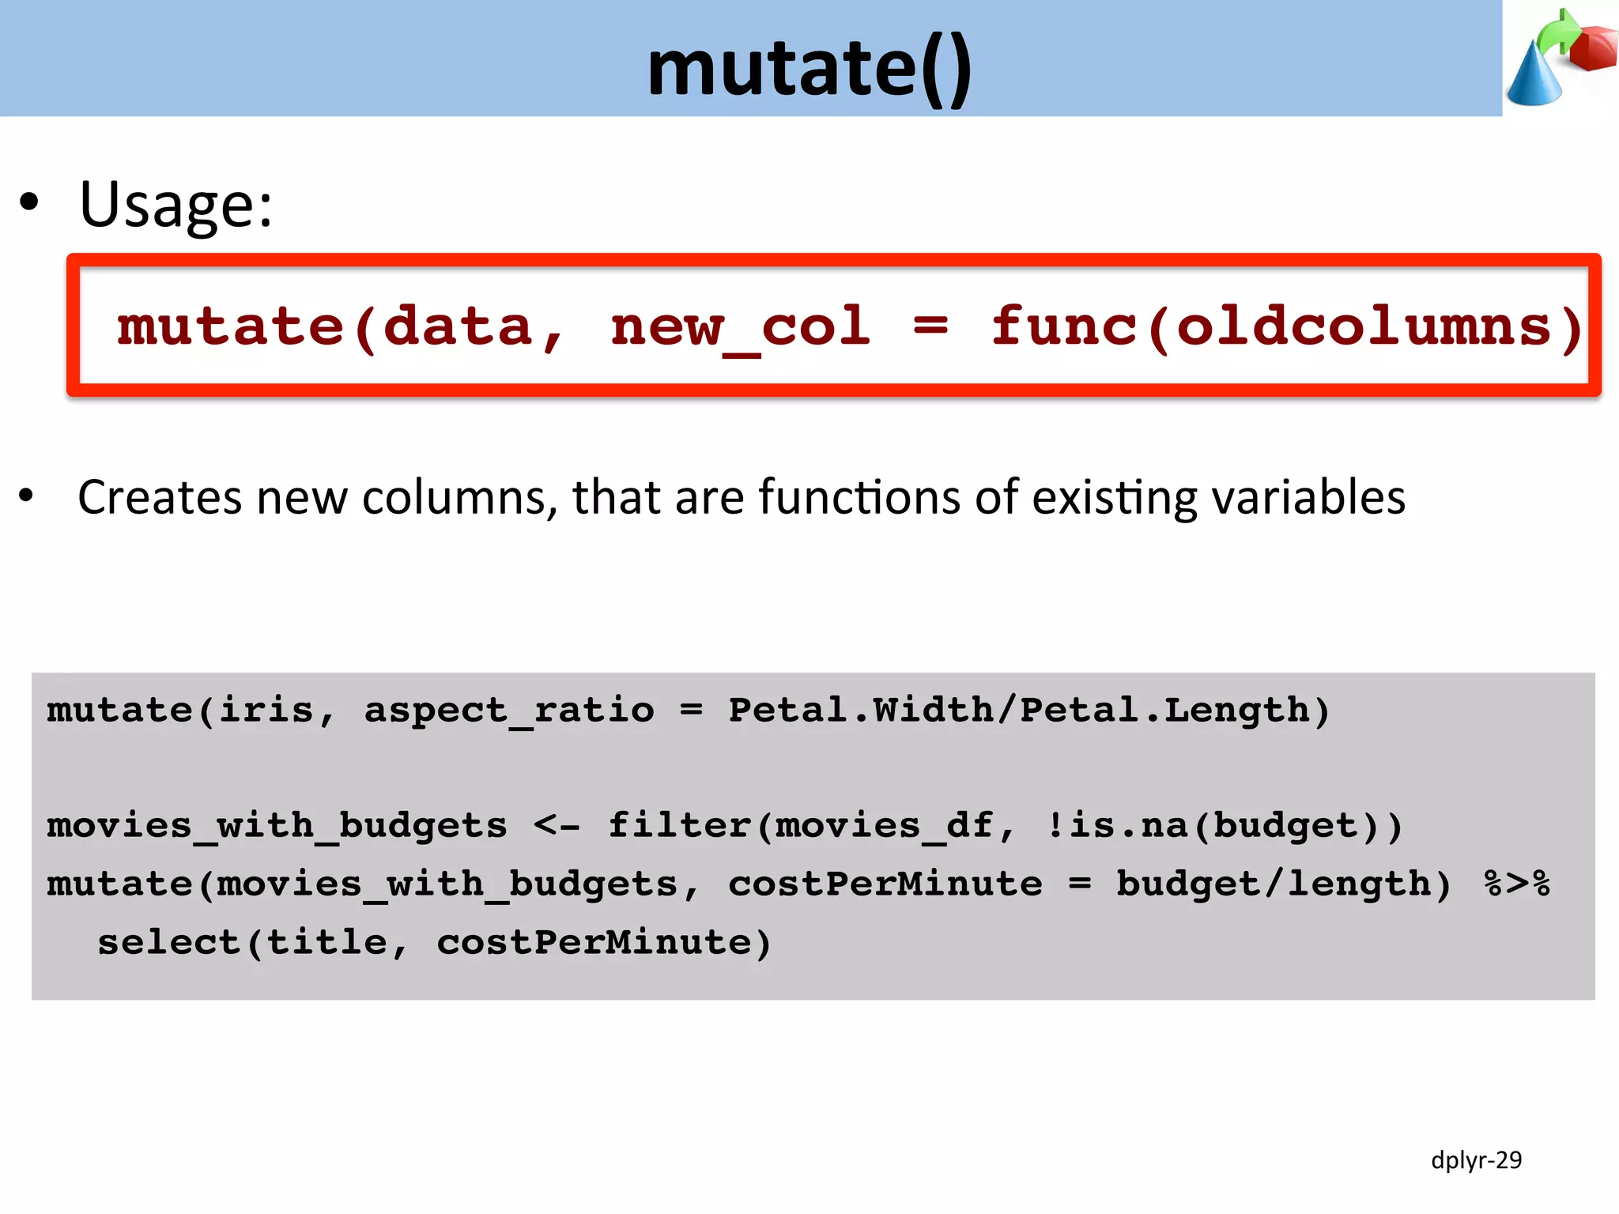Image resolution: width=1619 pixels, height=1214 pixels.
Task: Click the Creates new columns bullet text
Action: click(742, 497)
